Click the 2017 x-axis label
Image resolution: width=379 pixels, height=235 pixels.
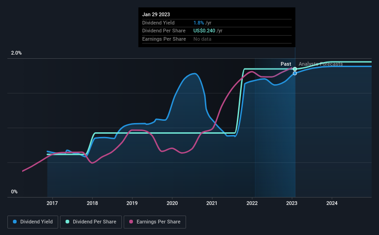[x=52, y=203]
